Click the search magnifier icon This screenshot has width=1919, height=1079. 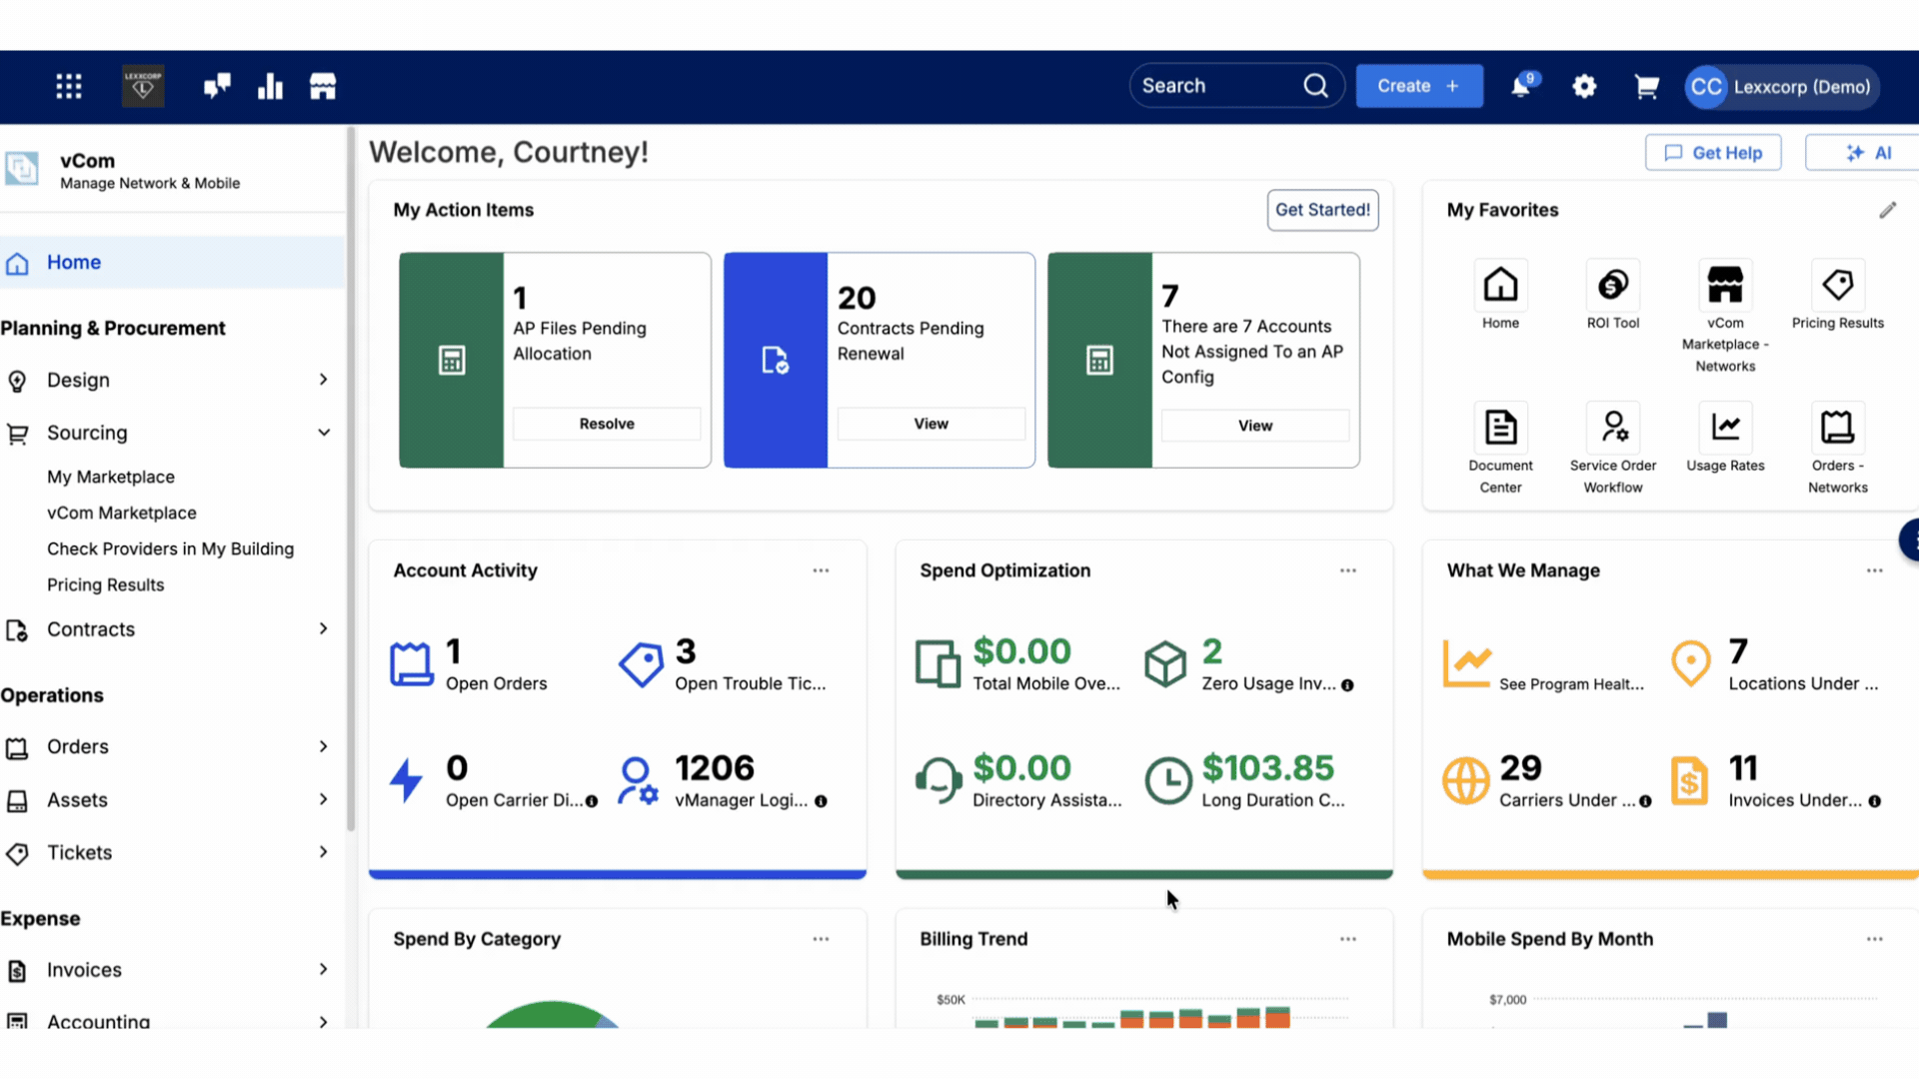[x=1316, y=86]
